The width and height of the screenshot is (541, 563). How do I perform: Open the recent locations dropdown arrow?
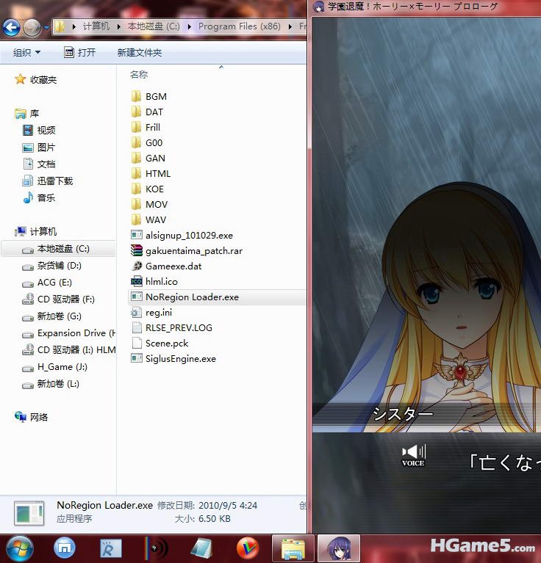point(46,28)
